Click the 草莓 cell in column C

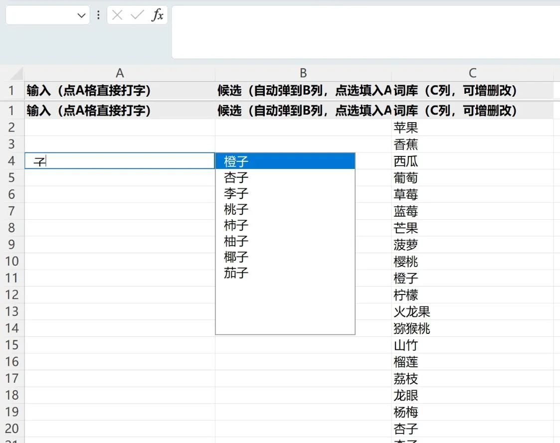[472, 194]
